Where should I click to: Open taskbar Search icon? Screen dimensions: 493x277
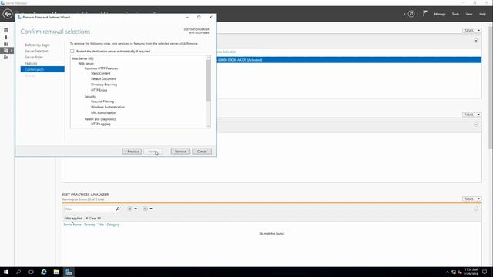(x=18, y=272)
